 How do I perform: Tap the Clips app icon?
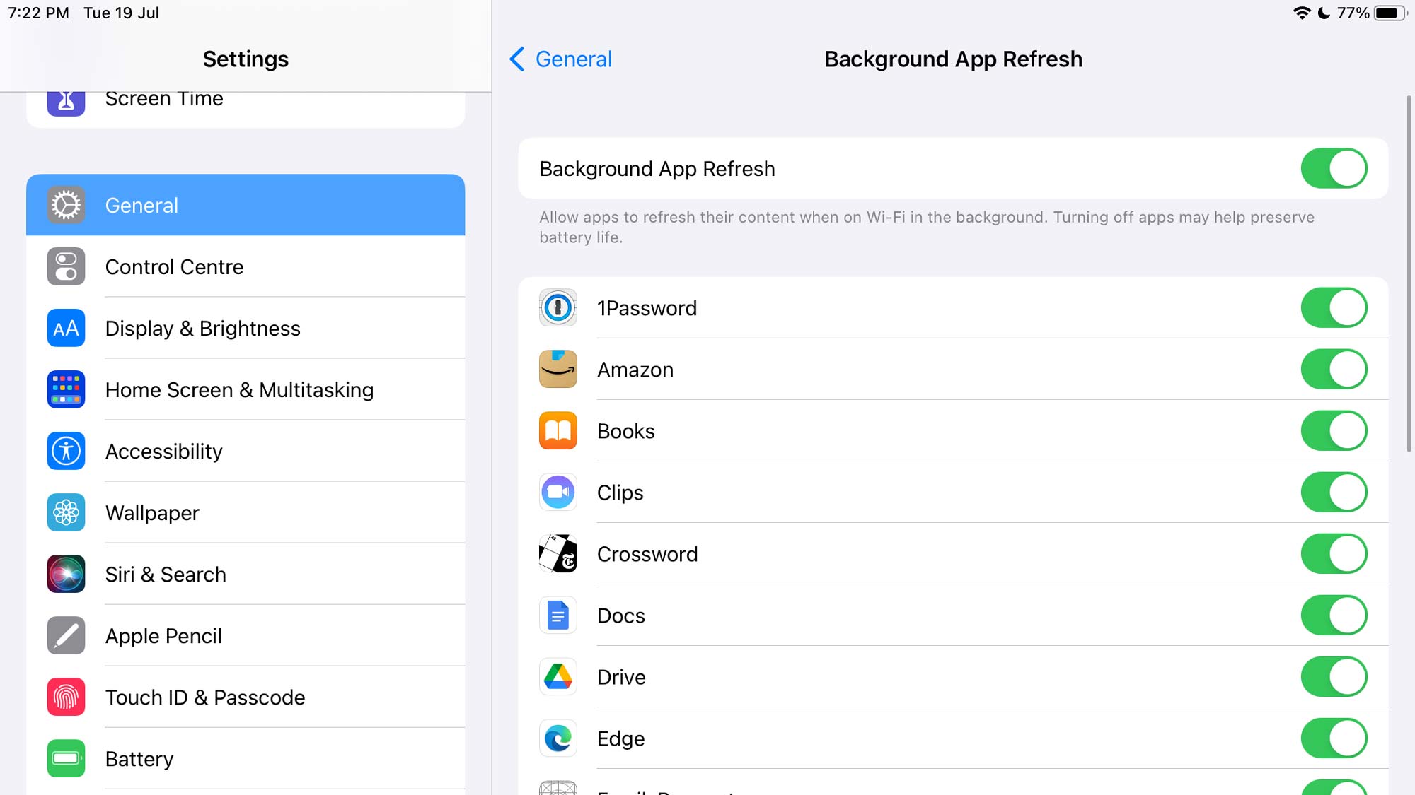click(x=558, y=492)
